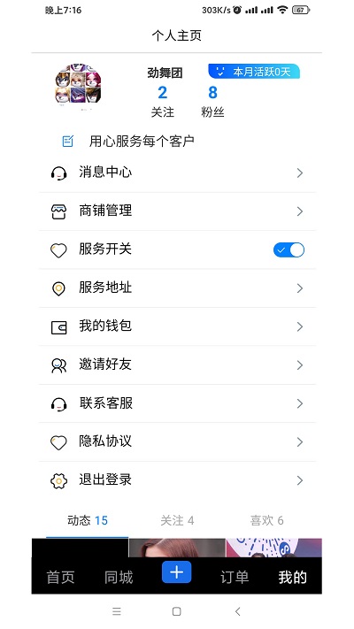Tap the people icon for 邀请好友

click(58, 365)
